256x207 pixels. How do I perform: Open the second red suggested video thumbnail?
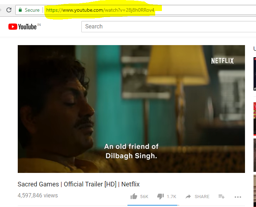(255, 119)
